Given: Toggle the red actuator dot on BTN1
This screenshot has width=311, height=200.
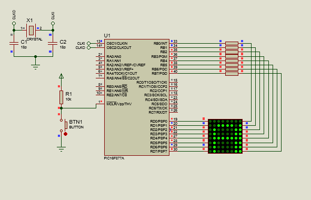Looking at the screenshot, I should [x=66, y=134].
